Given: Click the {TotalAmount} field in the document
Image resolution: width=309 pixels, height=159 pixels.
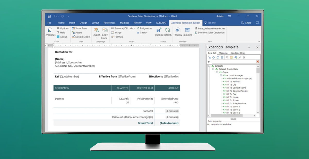Looking at the screenshot, I should click(x=169, y=123).
